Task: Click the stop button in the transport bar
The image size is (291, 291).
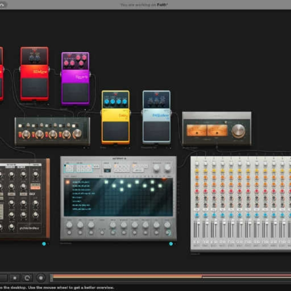Action: pos(15,278)
